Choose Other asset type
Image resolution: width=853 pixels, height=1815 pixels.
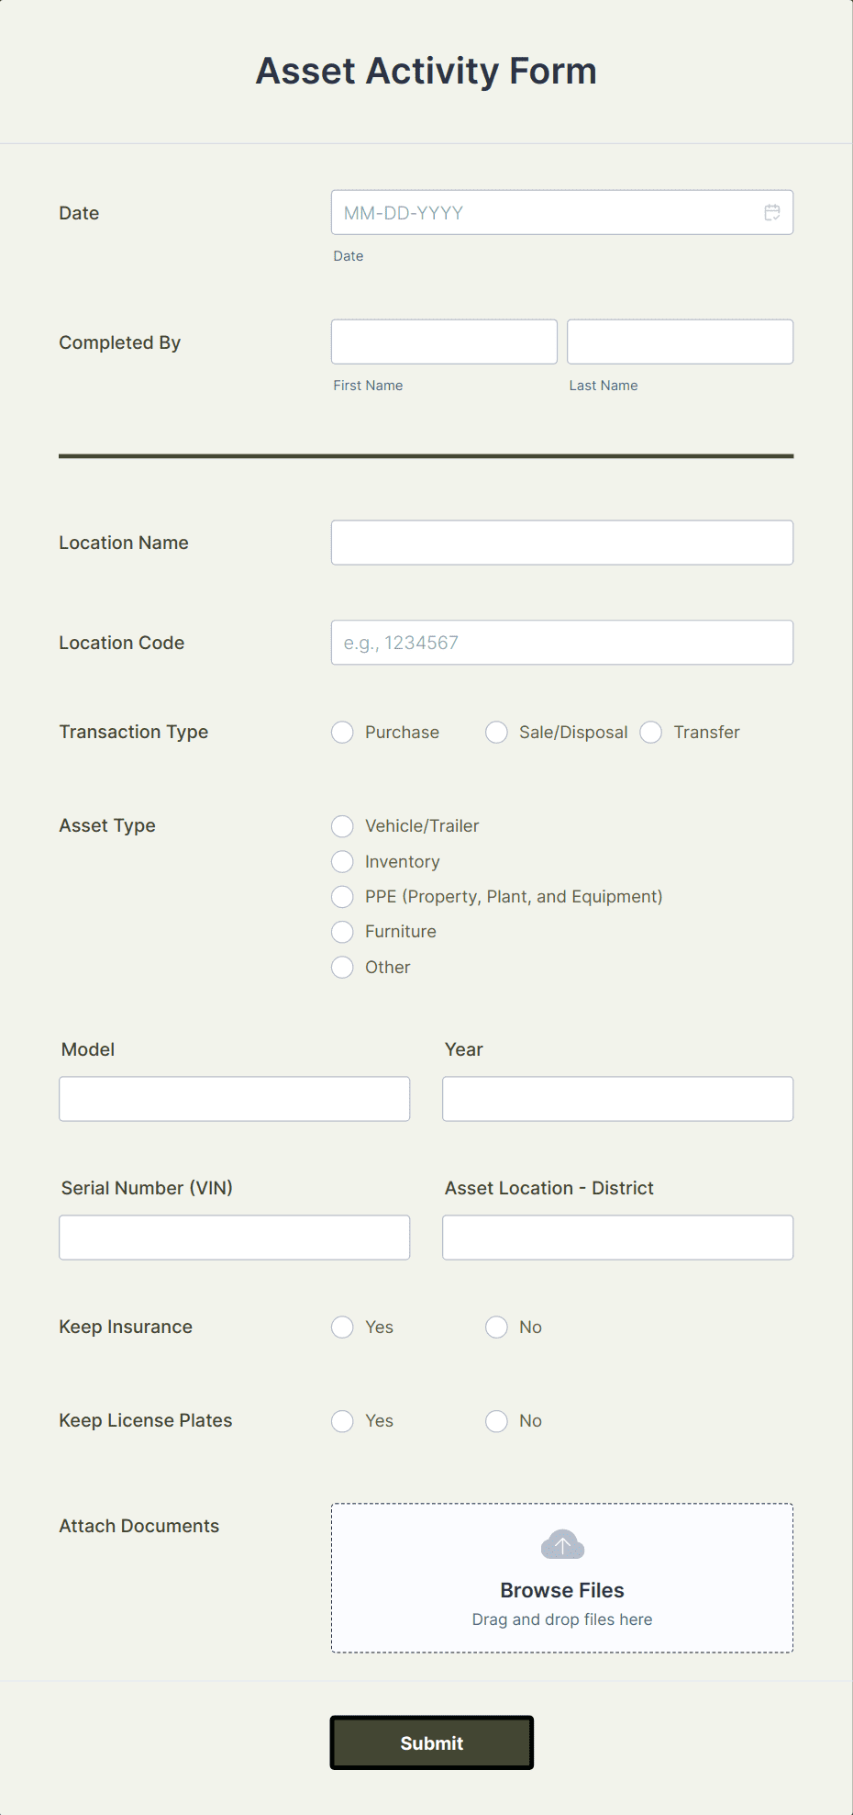click(x=342, y=967)
